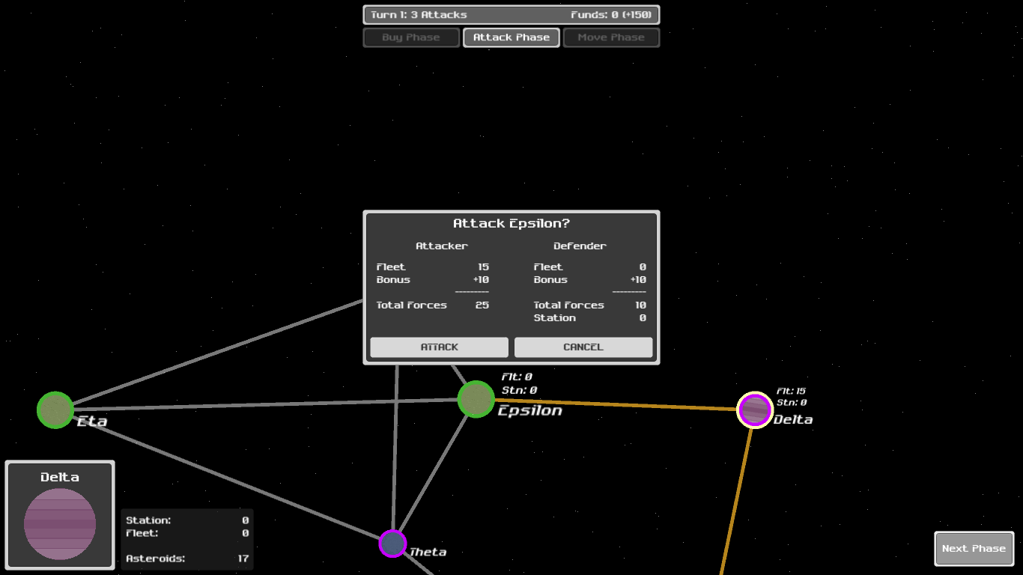Click attacker Bonus +10 row
The image size is (1023, 575).
click(x=433, y=280)
